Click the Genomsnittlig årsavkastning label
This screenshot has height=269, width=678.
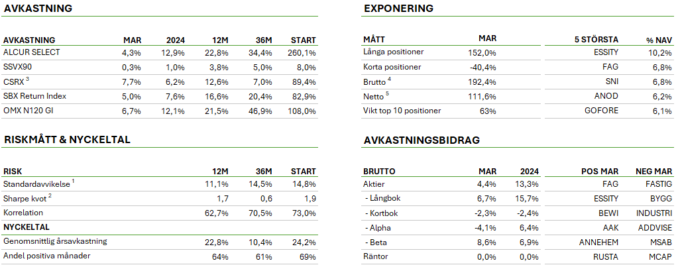[x=55, y=241]
